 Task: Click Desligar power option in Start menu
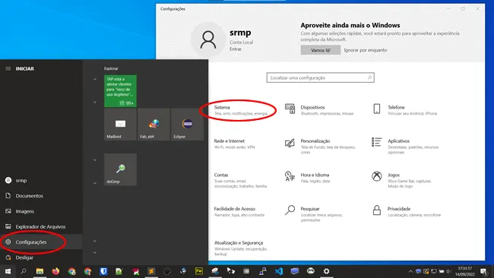pos(41,257)
